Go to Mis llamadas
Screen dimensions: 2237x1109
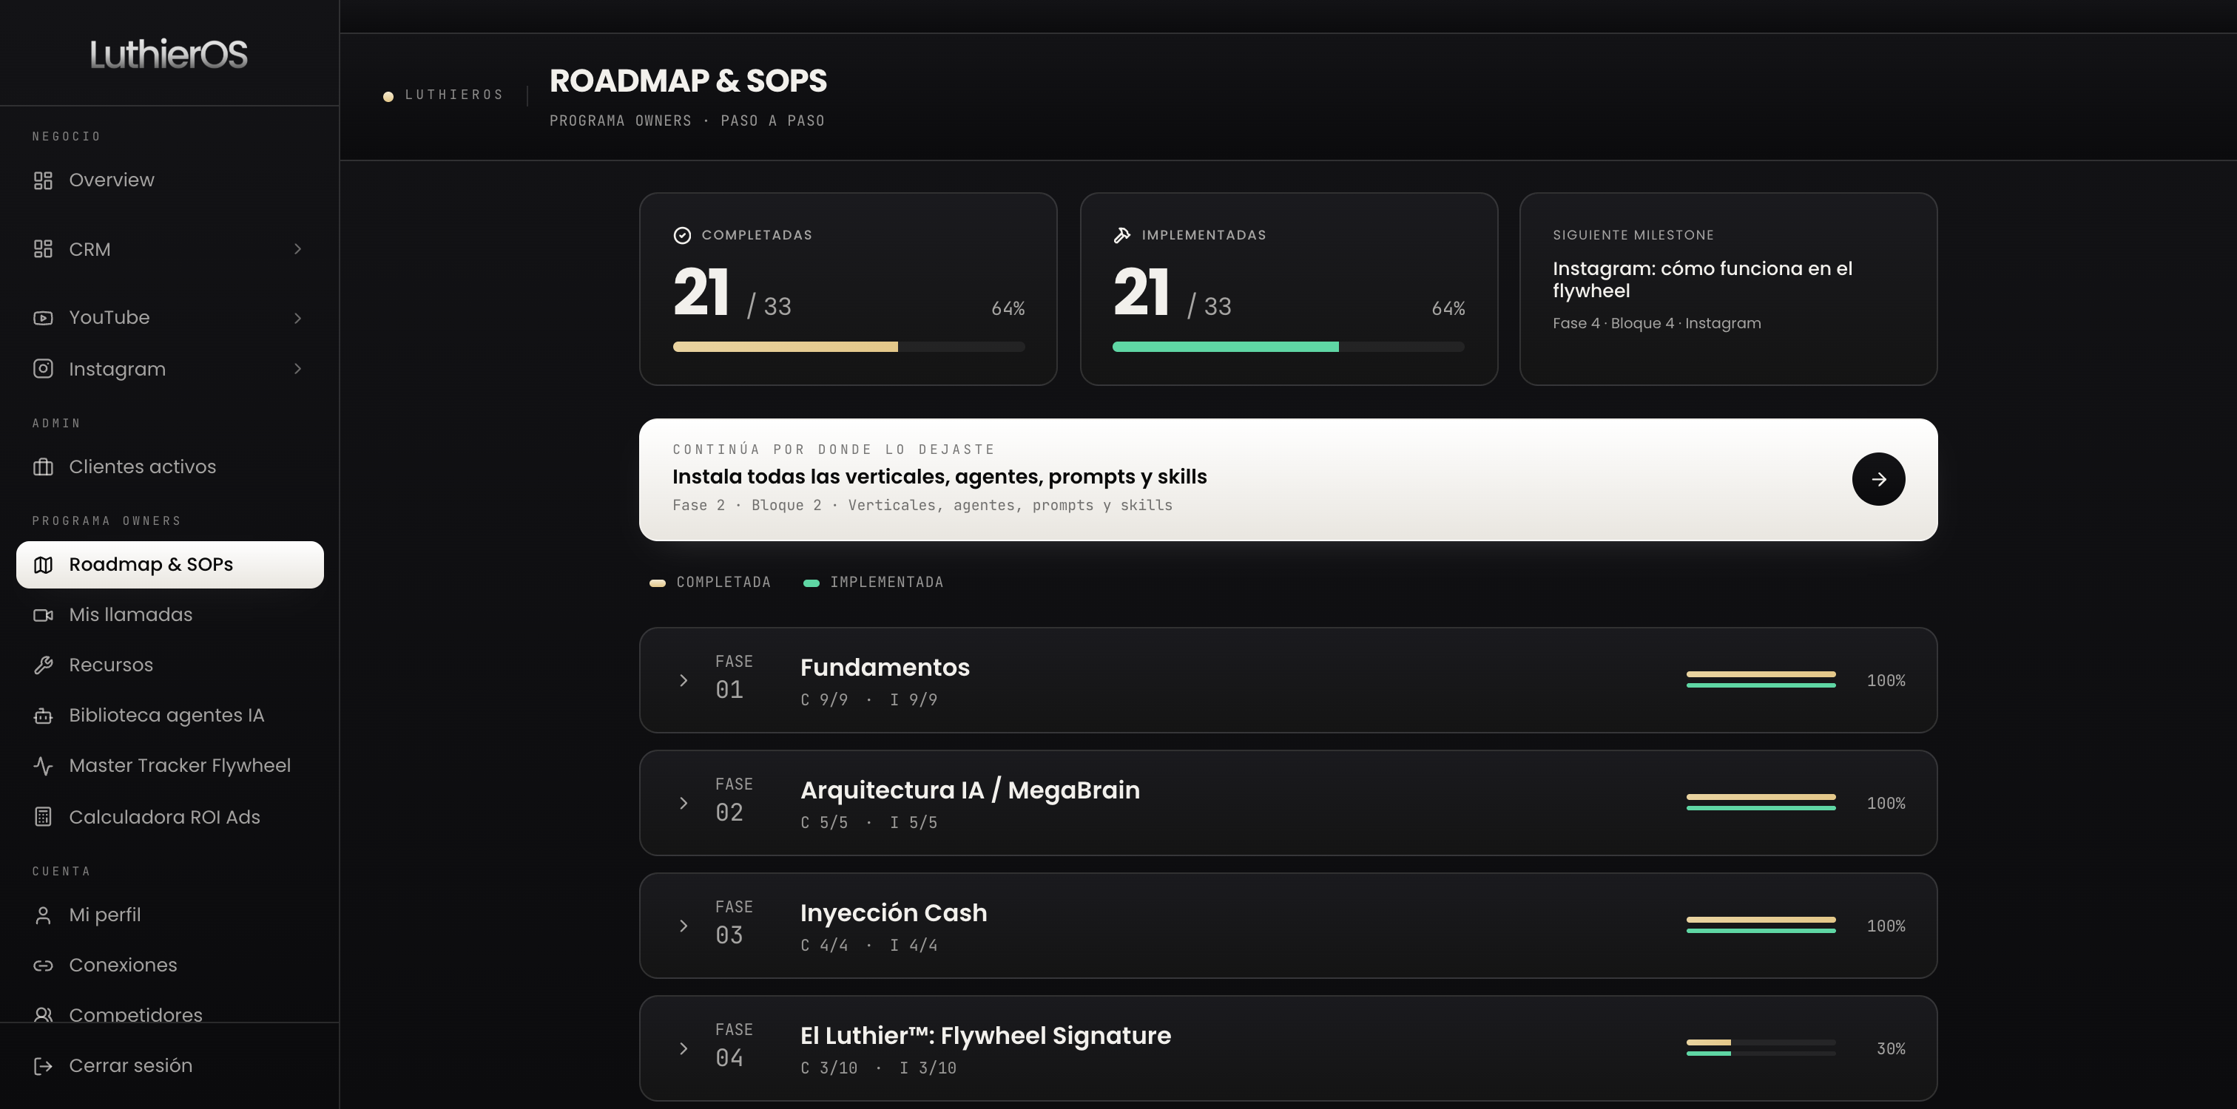tap(169, 615)
